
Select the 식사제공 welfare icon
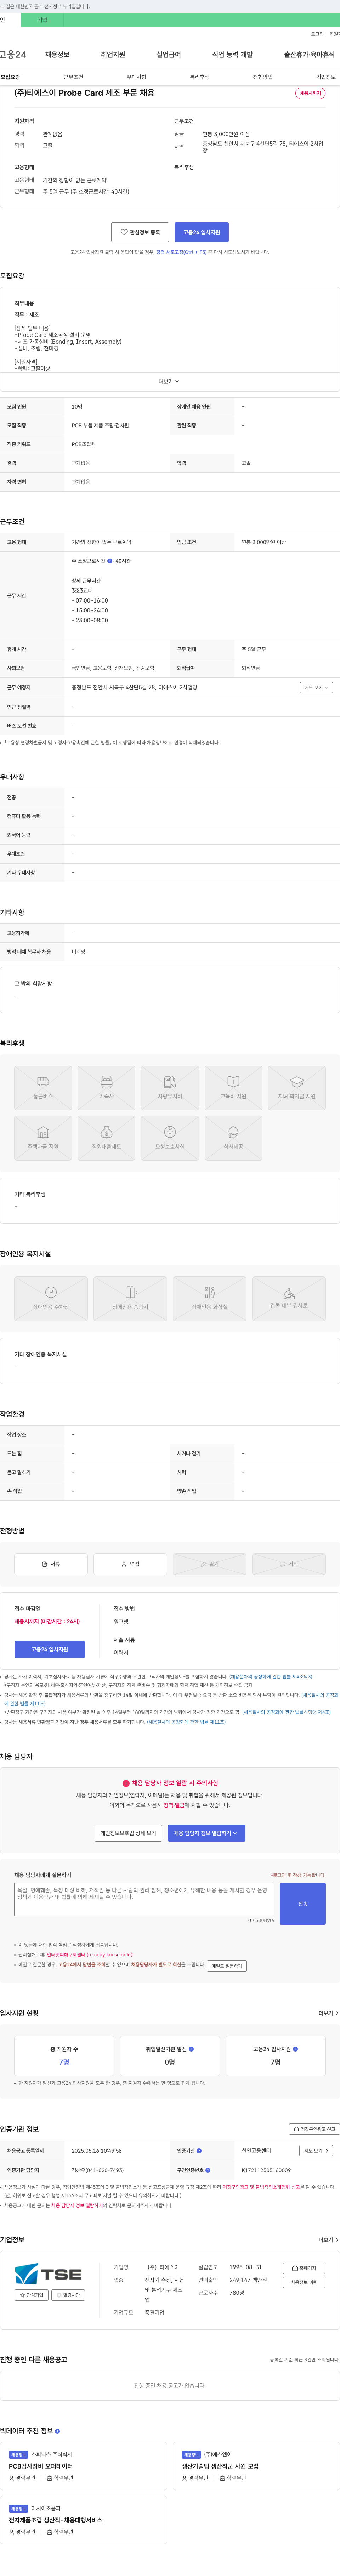coord(233,1138)
